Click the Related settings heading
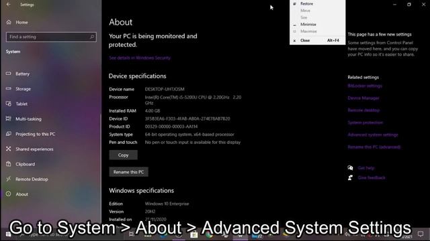The width and height of the screenshot is (430, 241). [363, 78]
